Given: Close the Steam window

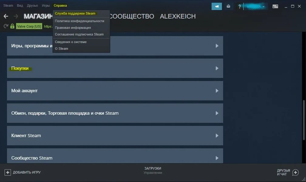Looking at the screenshot, I should coord(299,6).
